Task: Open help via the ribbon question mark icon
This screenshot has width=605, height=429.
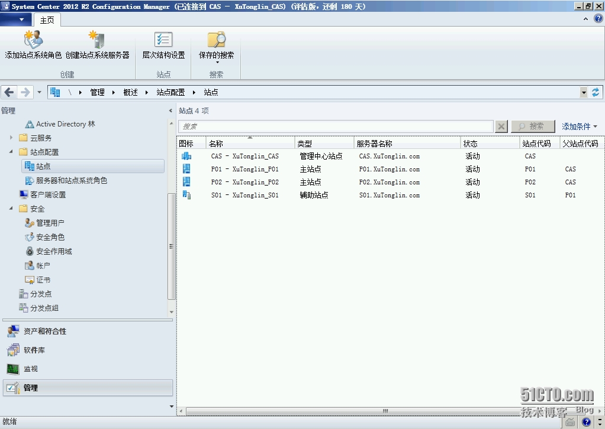Action: 598,18
